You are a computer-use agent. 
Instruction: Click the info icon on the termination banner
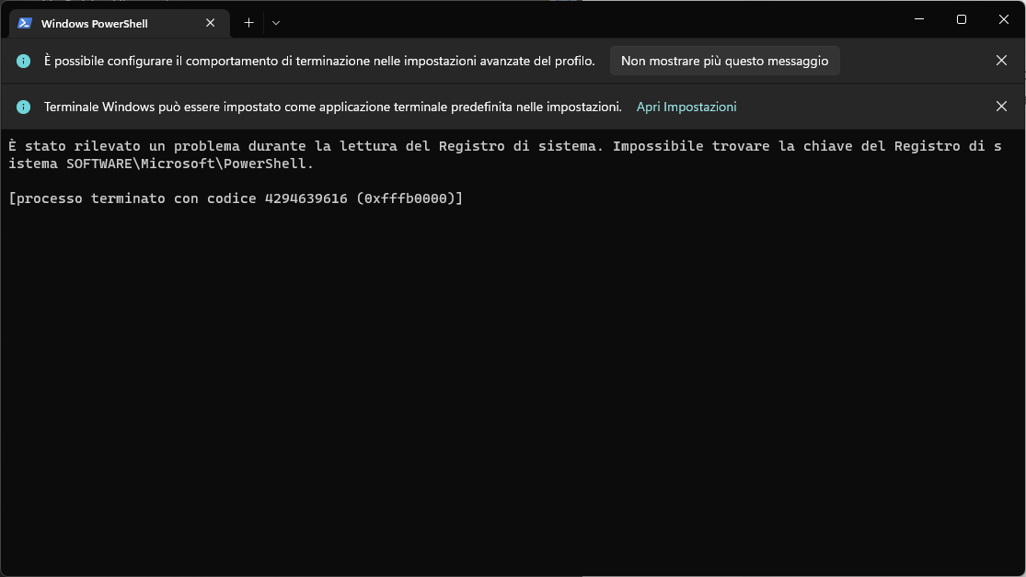pyautogui.click(x=23, y=60)
